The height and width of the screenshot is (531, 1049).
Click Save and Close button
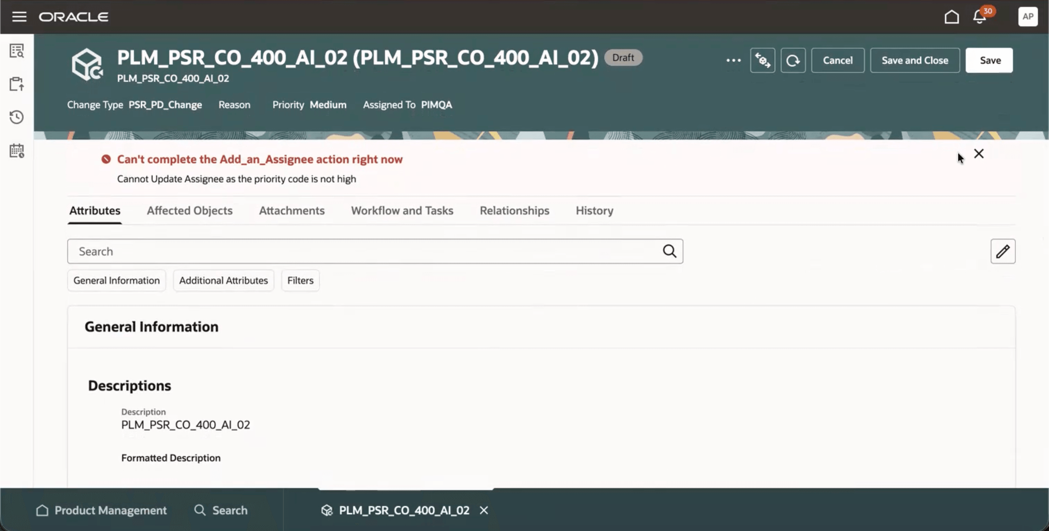[915, 60]
